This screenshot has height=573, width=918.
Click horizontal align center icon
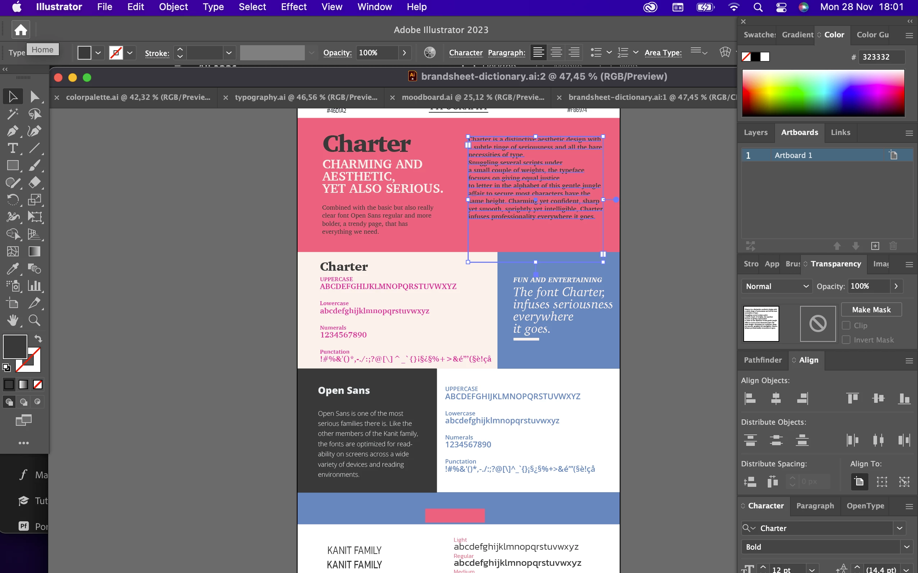[x=776, y=398]
